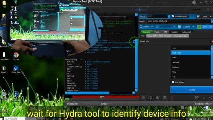Screen dimensions: 213x120
Task: Switch to the PM tab
Action: point(165,32)
